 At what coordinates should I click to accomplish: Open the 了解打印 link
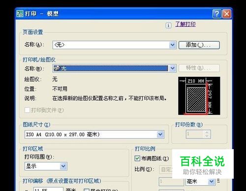(x=185, y=24)
